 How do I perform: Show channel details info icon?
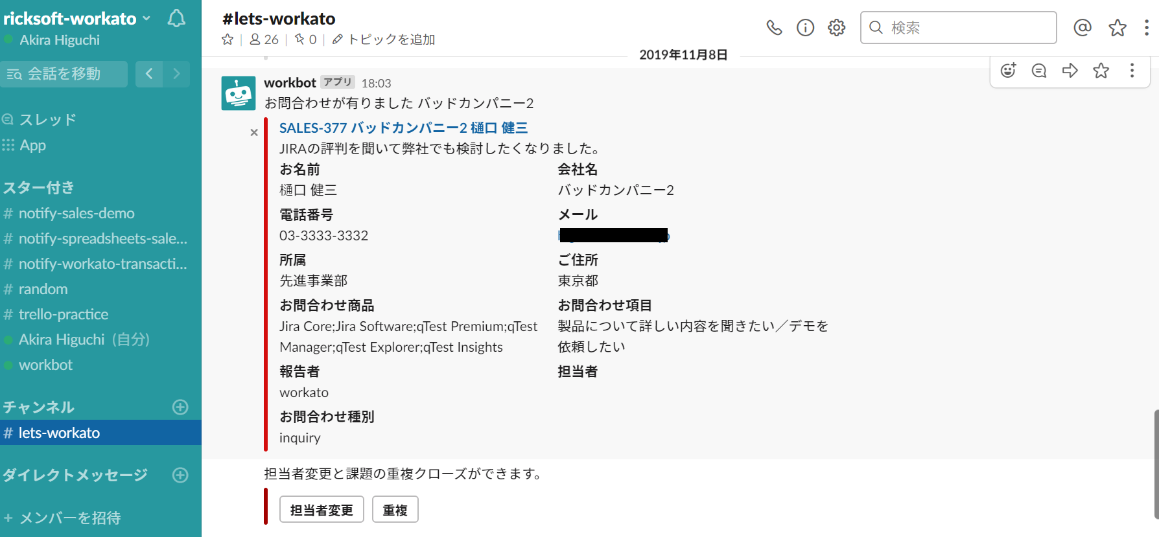click(805, 27)
